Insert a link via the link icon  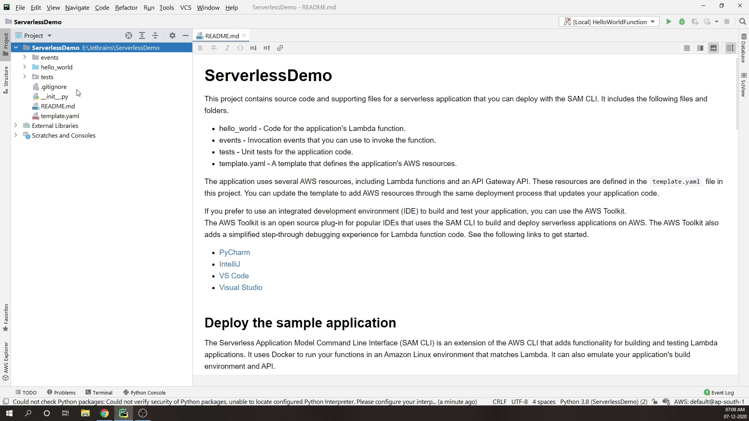(x=280, y=48)
